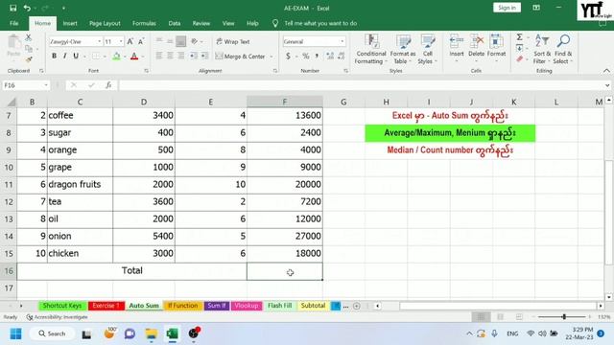614x345 pixels.
Task: Open the Name Box dropdown arrow
Action: tap(46, 85)
